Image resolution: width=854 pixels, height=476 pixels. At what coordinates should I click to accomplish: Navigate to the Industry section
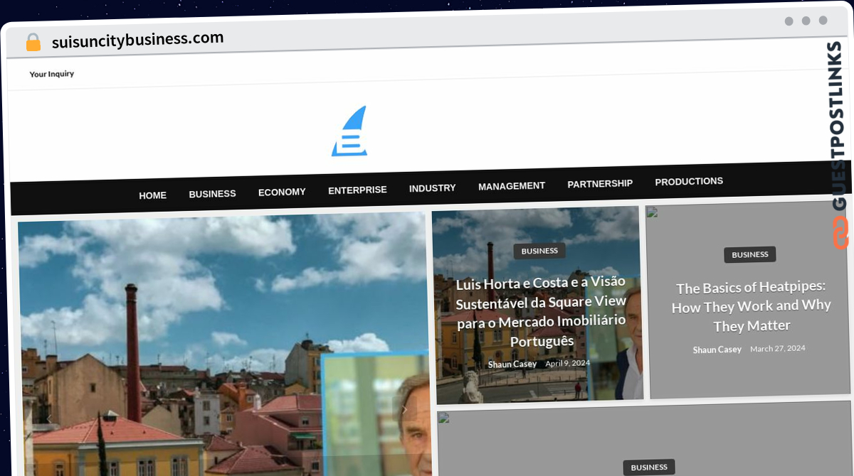432,188
